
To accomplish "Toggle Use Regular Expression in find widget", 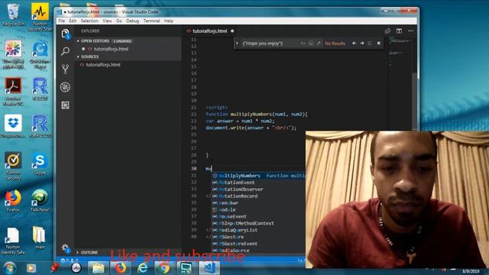I will click(319, 44).
